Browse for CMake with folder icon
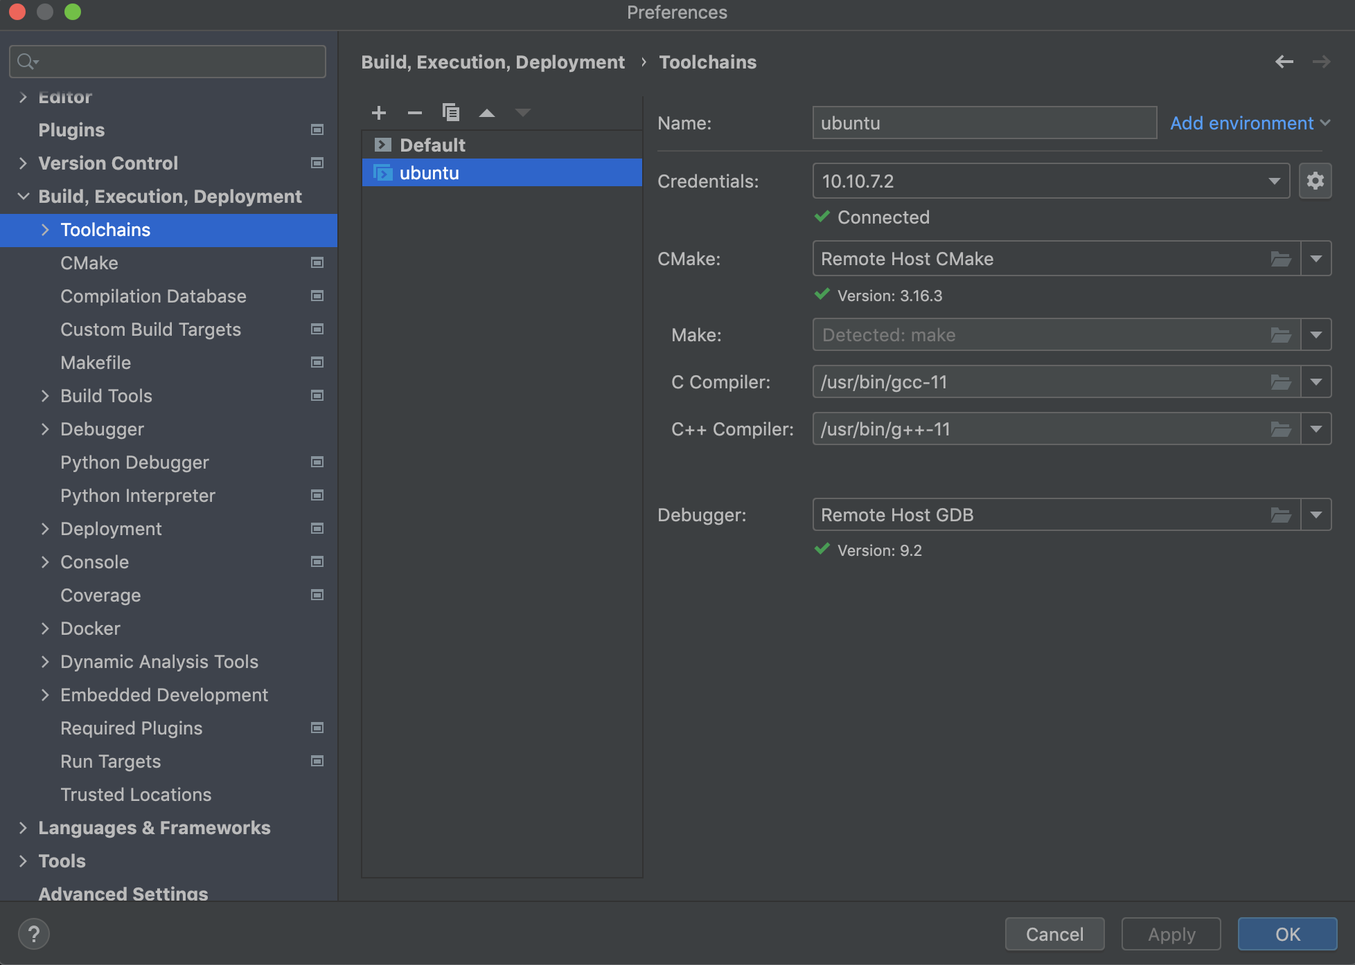Screen dimensions: 1355x965 1281,259
